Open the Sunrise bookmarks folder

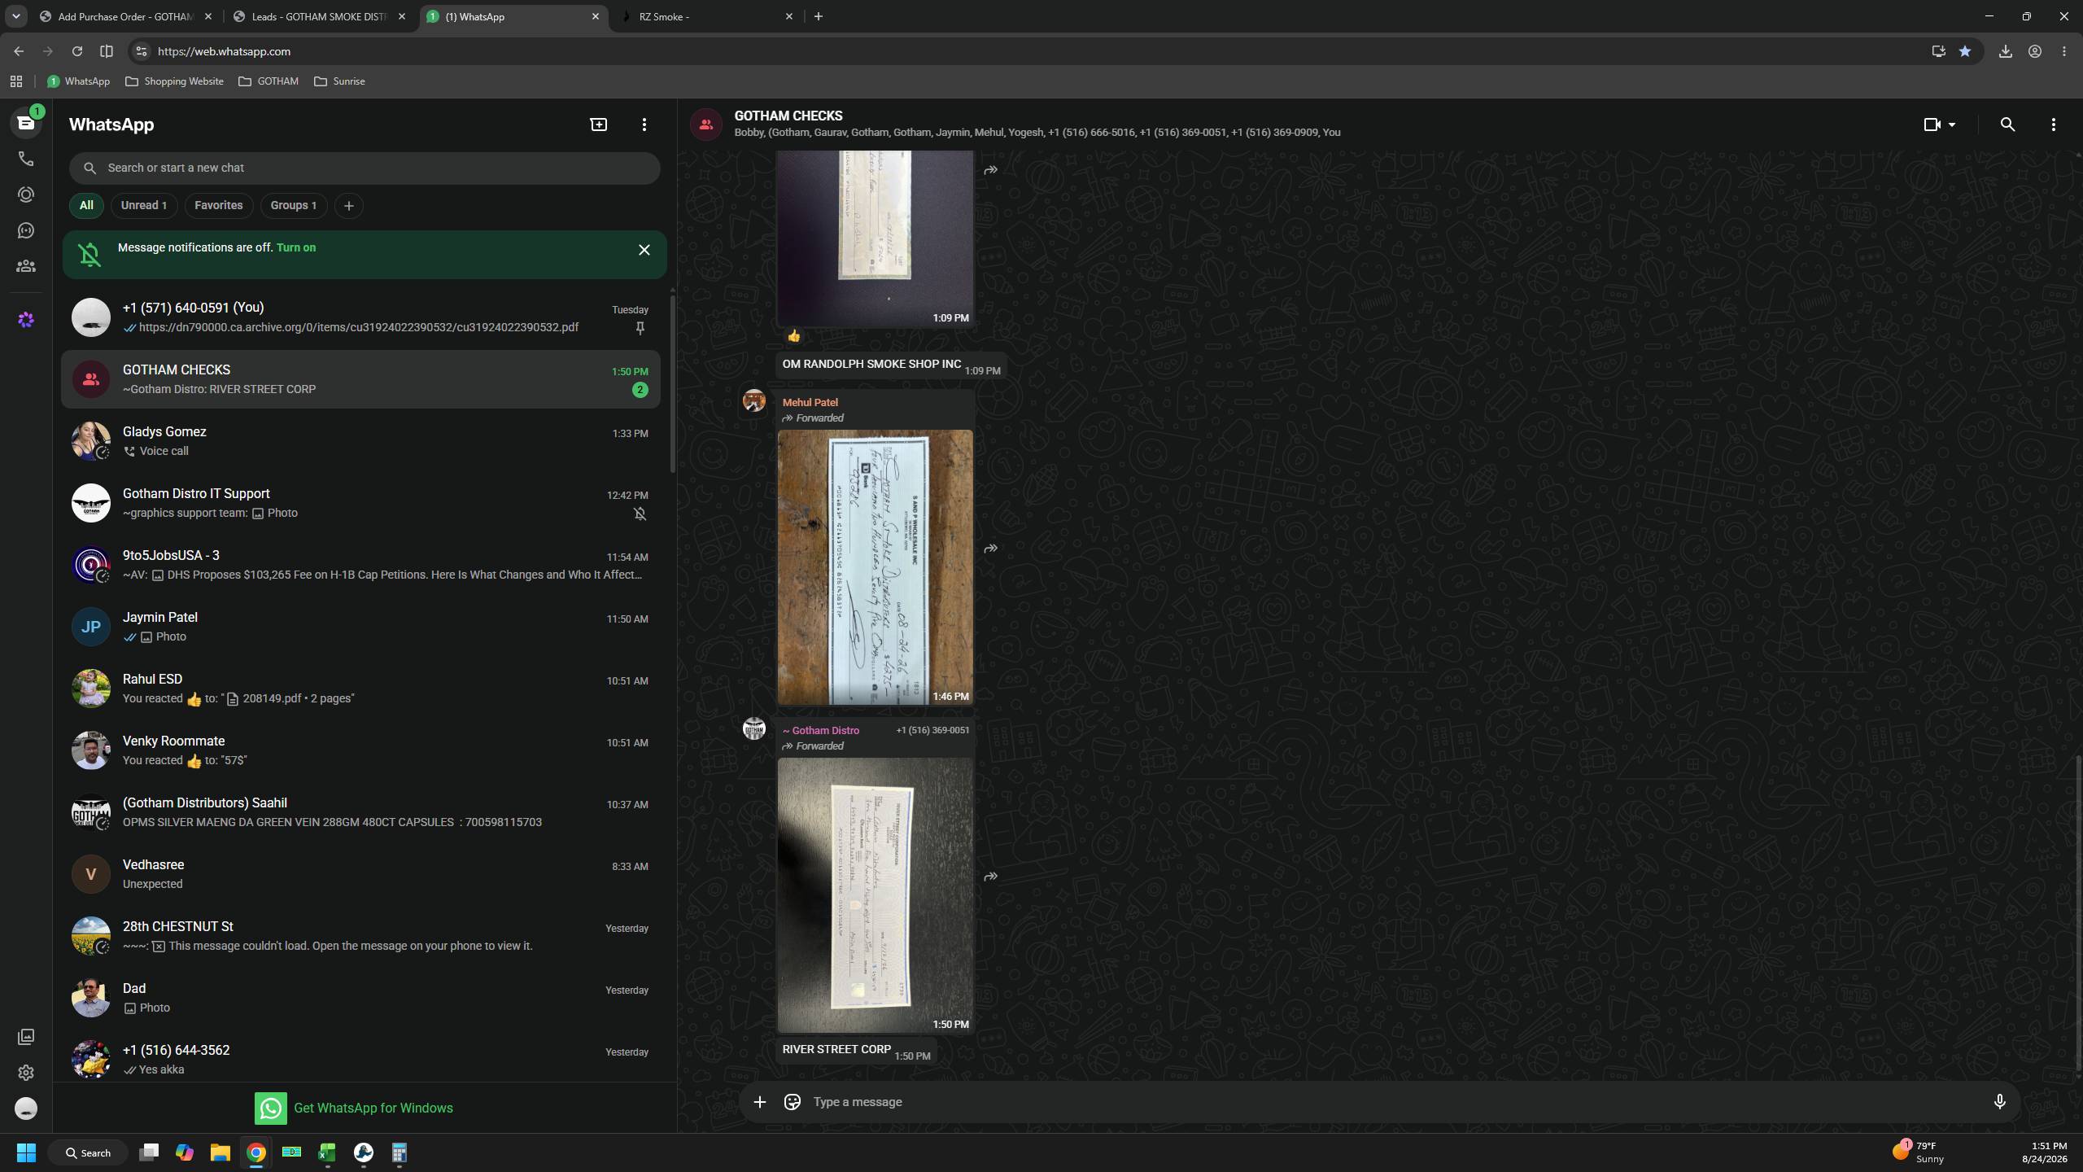point(339,81)
